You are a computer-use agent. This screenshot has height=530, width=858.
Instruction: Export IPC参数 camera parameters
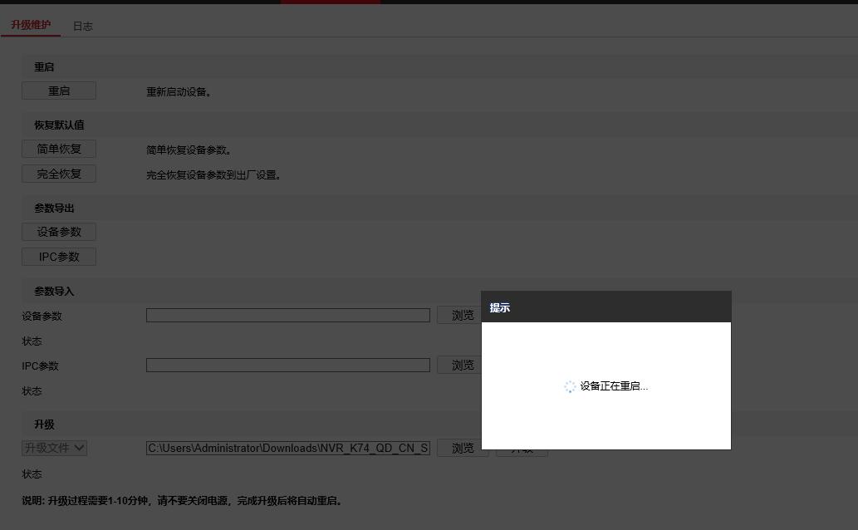58,257
